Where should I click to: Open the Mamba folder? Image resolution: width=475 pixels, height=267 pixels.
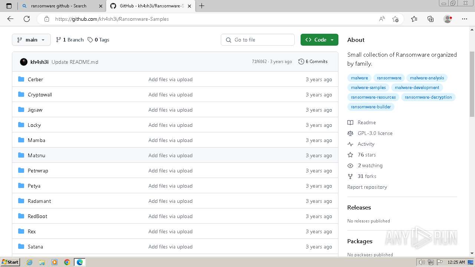[36, 140]
